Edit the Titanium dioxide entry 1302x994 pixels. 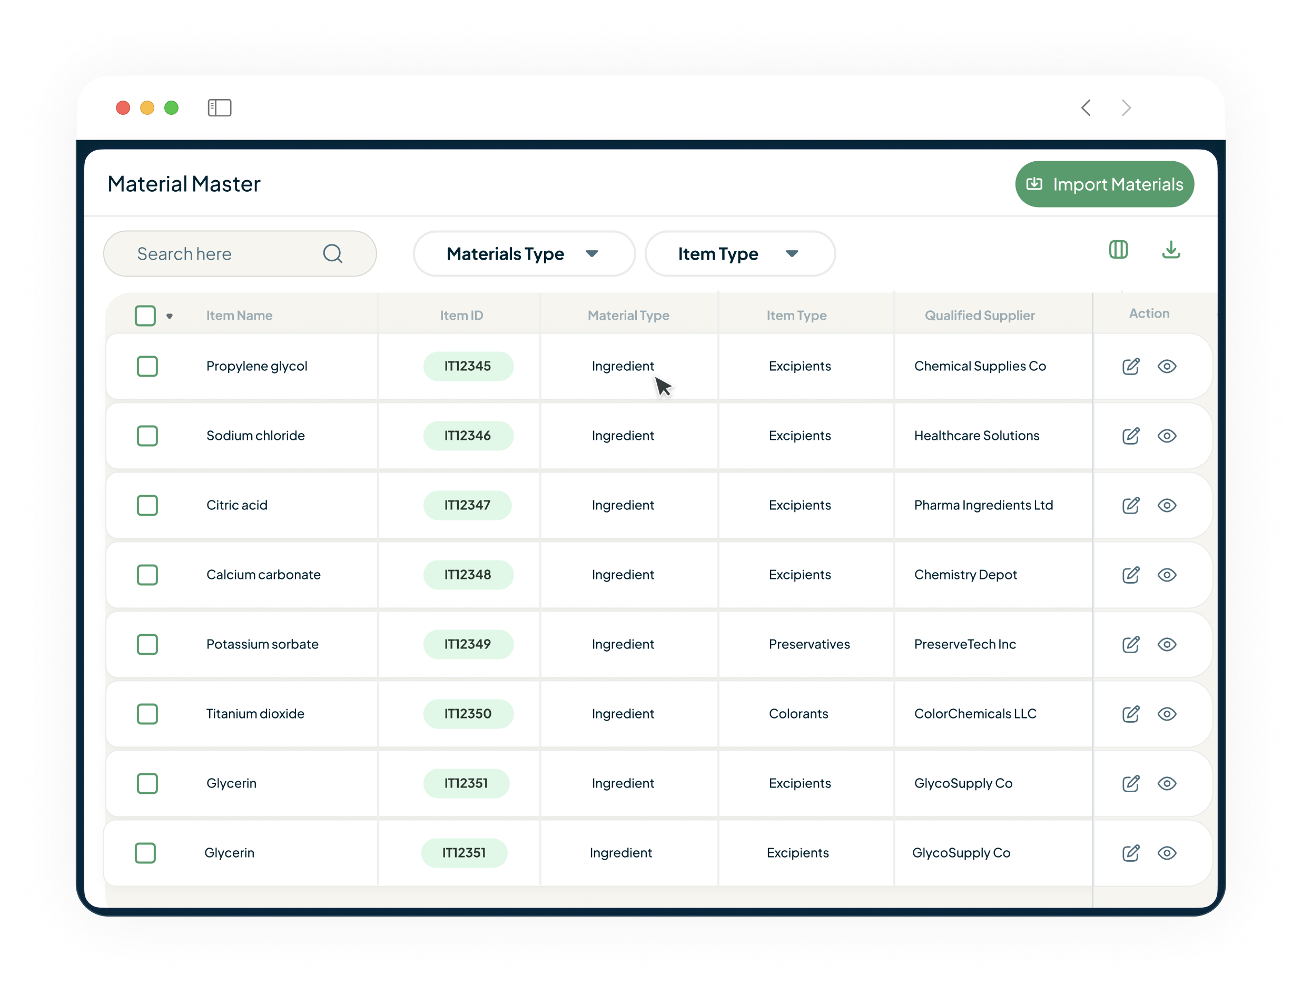pyautogui.click(x=1130, y=714)
